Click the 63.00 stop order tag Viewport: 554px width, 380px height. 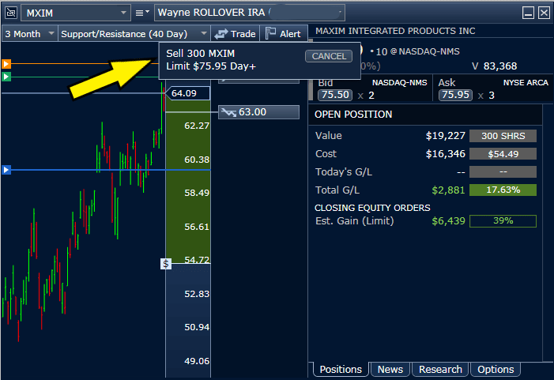pyautogui.click(x=258, y=112)
